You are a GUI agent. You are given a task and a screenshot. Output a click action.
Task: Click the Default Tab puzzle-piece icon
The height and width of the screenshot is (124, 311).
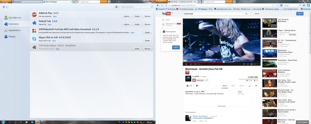[x=34, y=23]
